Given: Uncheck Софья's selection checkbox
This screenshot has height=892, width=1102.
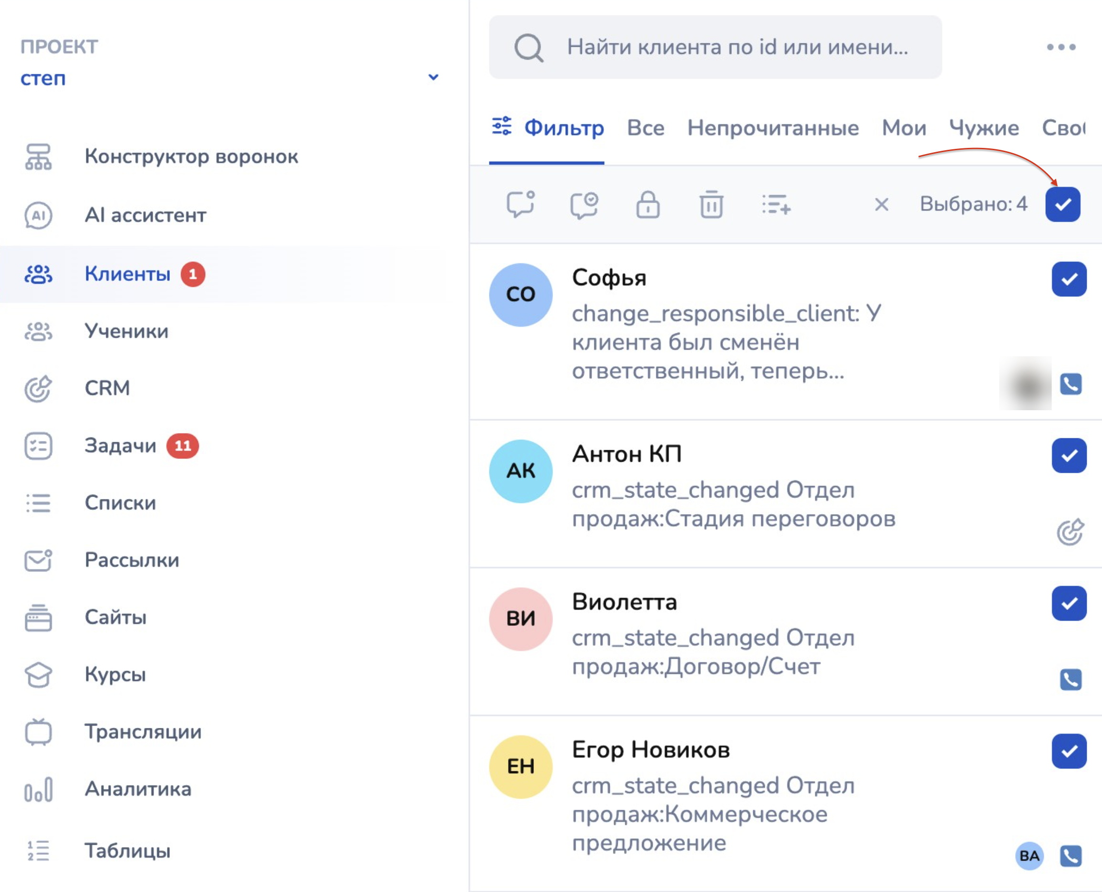Looking at the screenshot, I should (1069, 279).
